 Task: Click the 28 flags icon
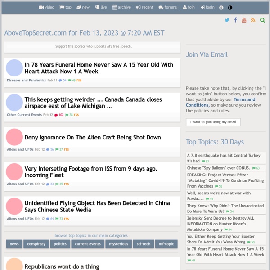coord(69,115)
